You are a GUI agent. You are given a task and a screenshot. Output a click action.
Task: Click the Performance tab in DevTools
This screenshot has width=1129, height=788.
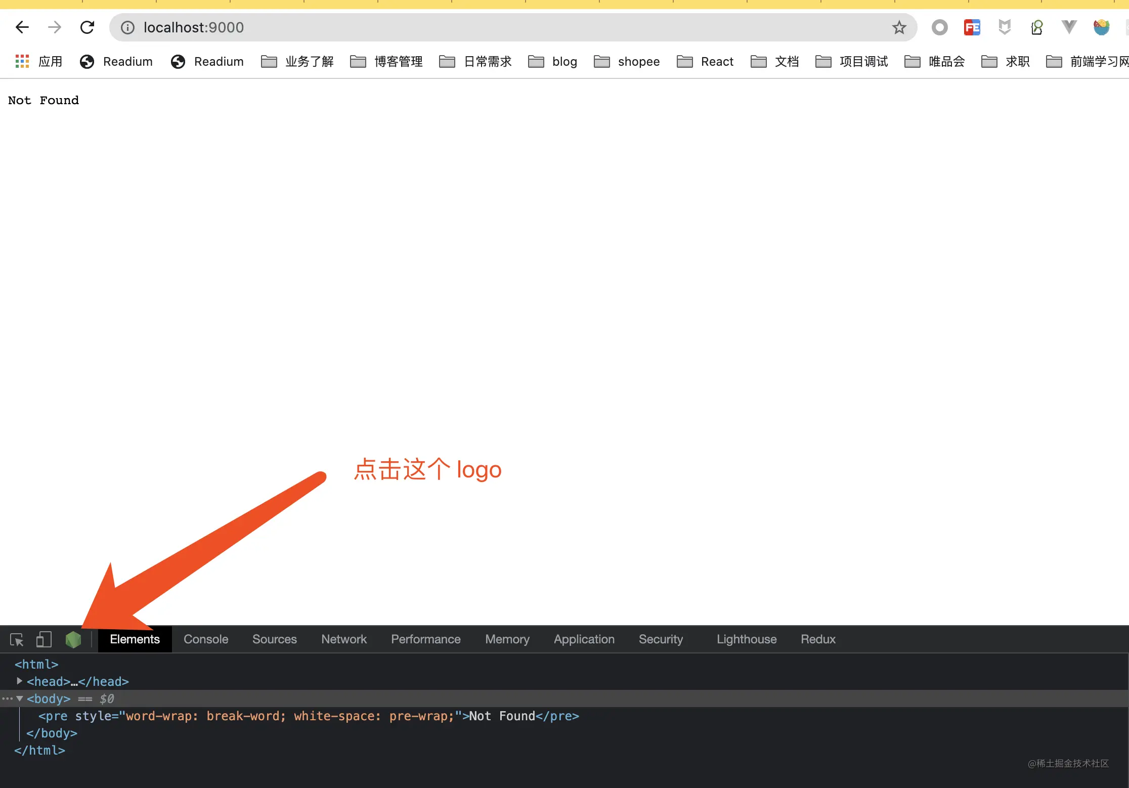point(425,639)
